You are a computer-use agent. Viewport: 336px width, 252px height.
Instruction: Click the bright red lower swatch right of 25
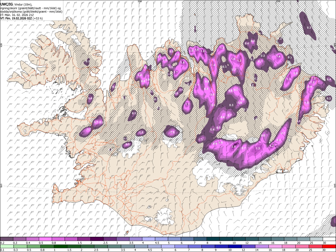[329, 246]
